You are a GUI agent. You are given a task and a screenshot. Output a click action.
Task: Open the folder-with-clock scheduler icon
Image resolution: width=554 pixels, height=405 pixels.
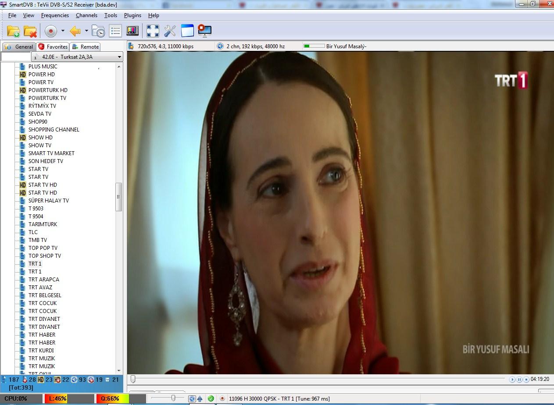point(98,31)
